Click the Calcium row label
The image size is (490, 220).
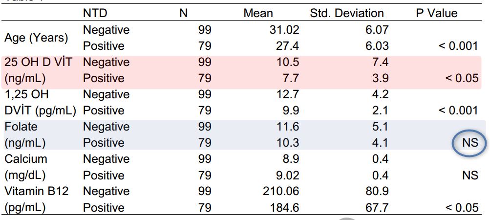point(26,159)
